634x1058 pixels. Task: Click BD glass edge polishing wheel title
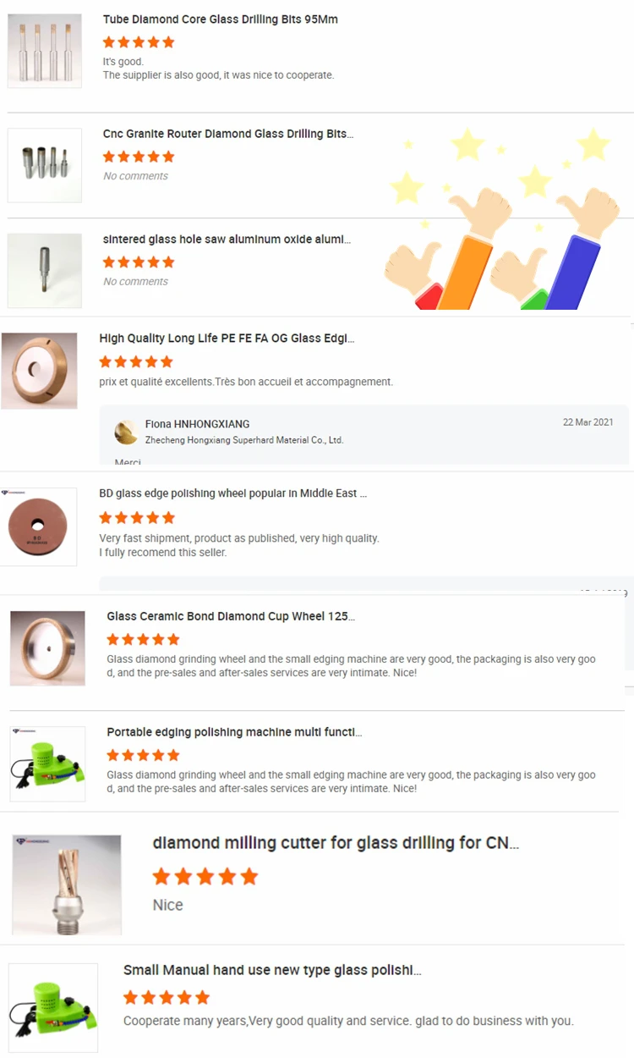[x=233, y=493]
